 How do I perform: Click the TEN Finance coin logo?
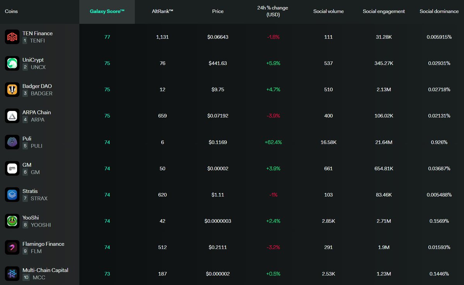pyautogui.click(x=12, y=37)
